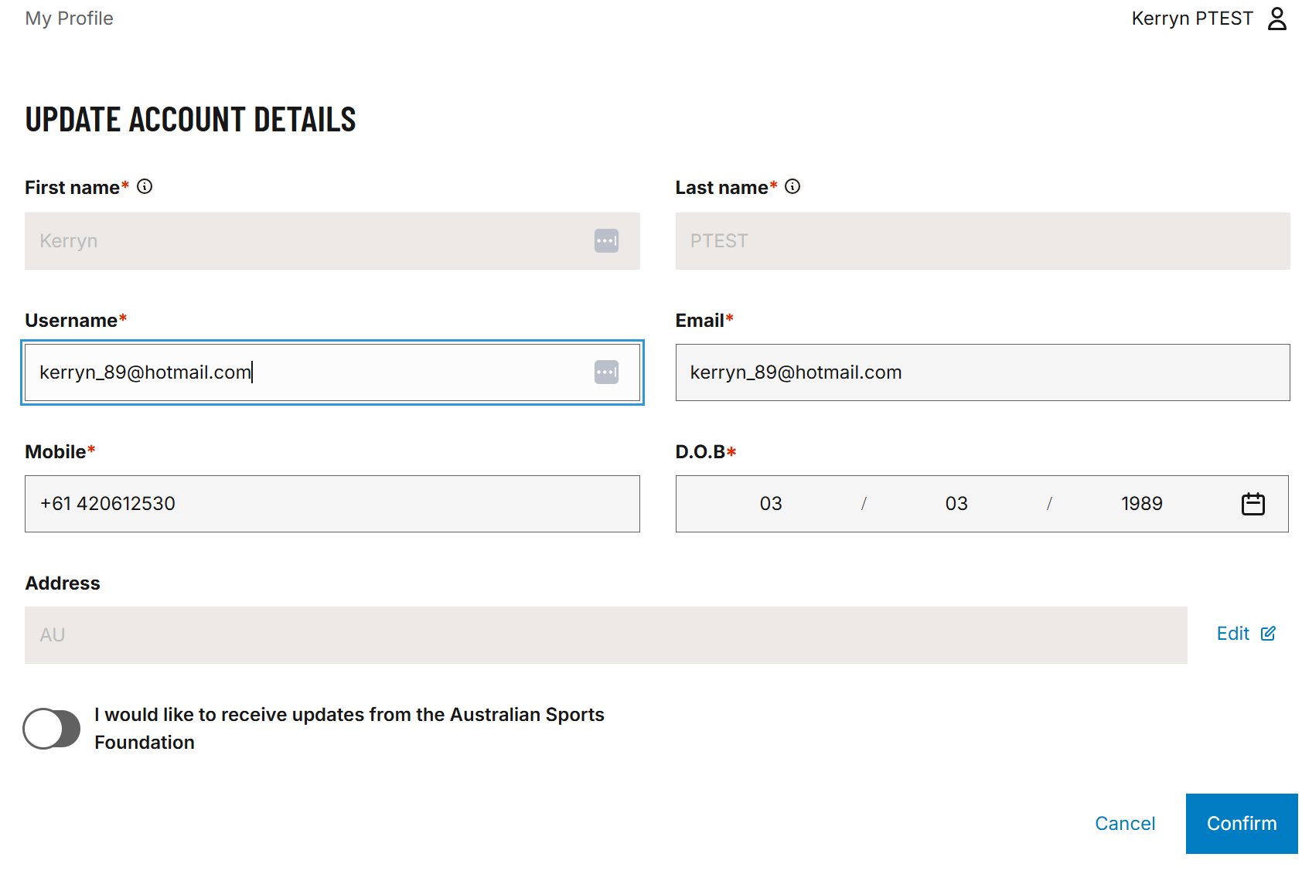The height and width of the screenshot is (874, 1302).
Task: Click the info icon next to First name
Action: pos(145,186)
